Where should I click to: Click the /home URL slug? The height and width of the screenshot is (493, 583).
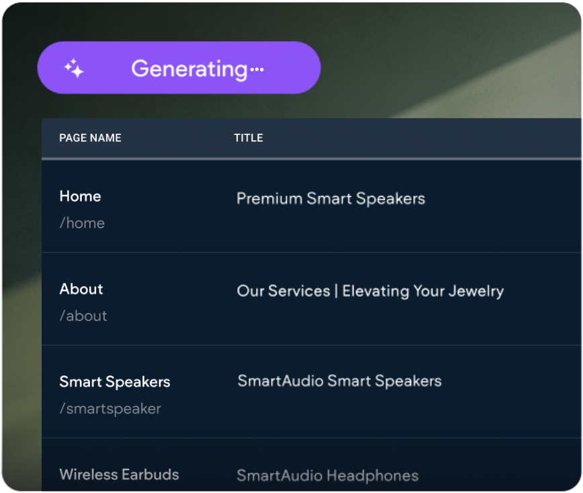(82, 223)
